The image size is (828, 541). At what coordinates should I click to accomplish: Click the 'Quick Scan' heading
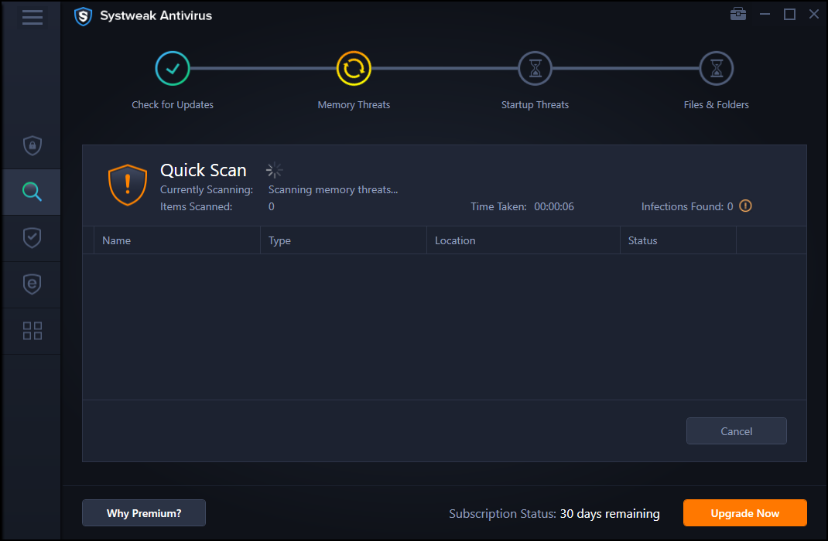click(x=204, y=170)
